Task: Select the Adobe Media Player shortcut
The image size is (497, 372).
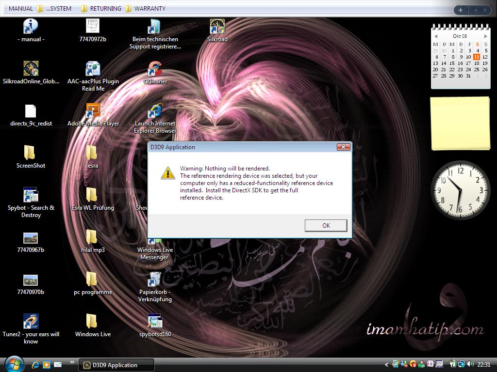Action: [93, 111]
